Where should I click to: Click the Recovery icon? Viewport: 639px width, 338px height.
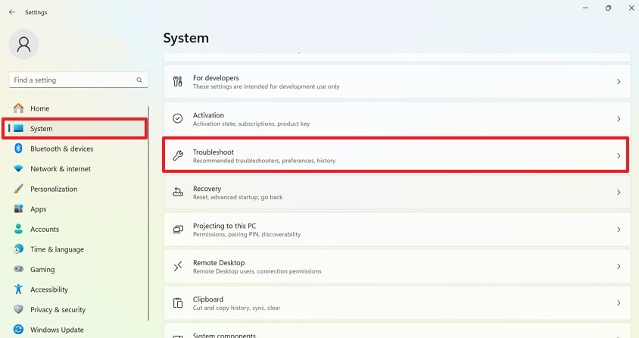click(x=178, y=192)
